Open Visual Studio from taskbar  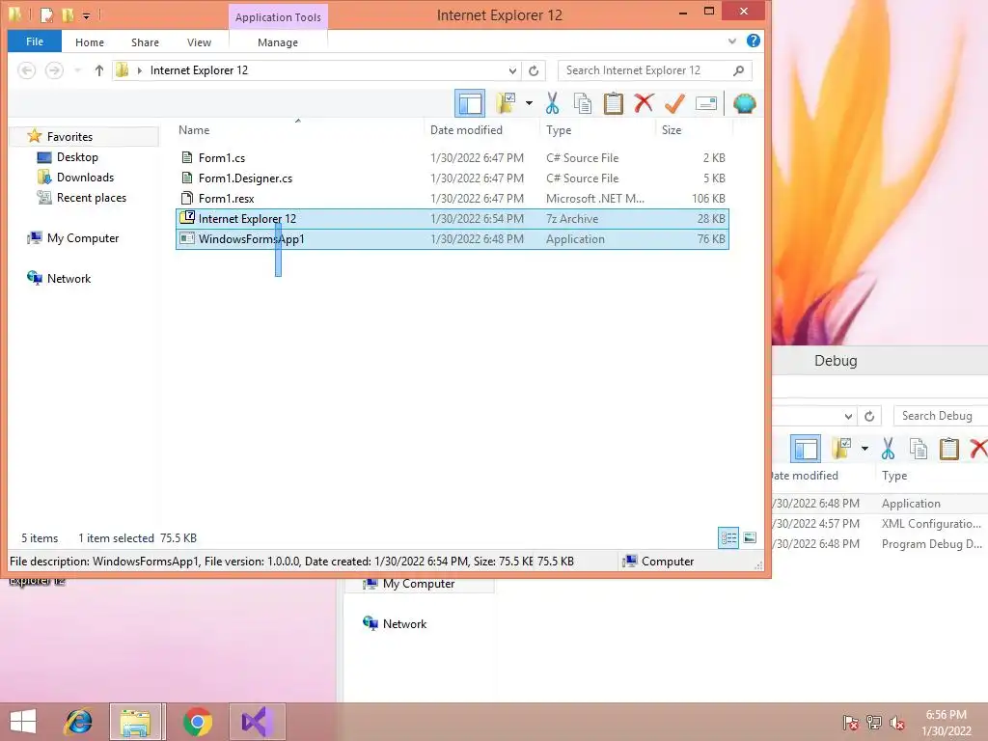257,722
